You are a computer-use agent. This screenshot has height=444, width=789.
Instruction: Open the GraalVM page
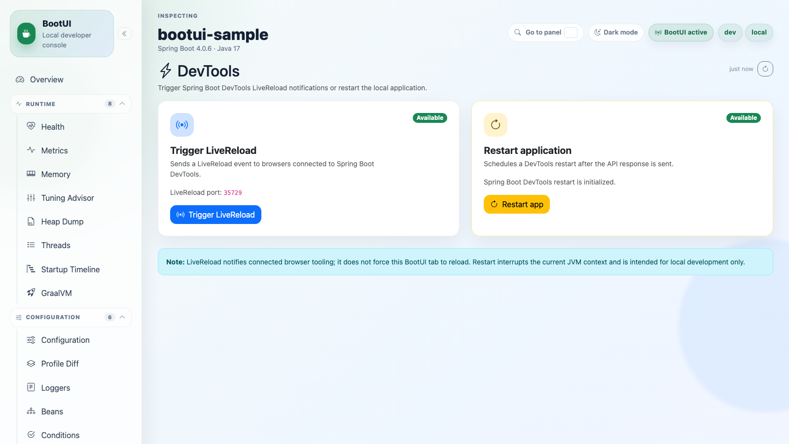(76, 293)
